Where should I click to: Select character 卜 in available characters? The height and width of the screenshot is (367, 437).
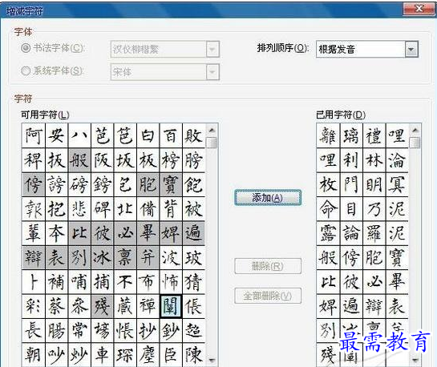34,282
